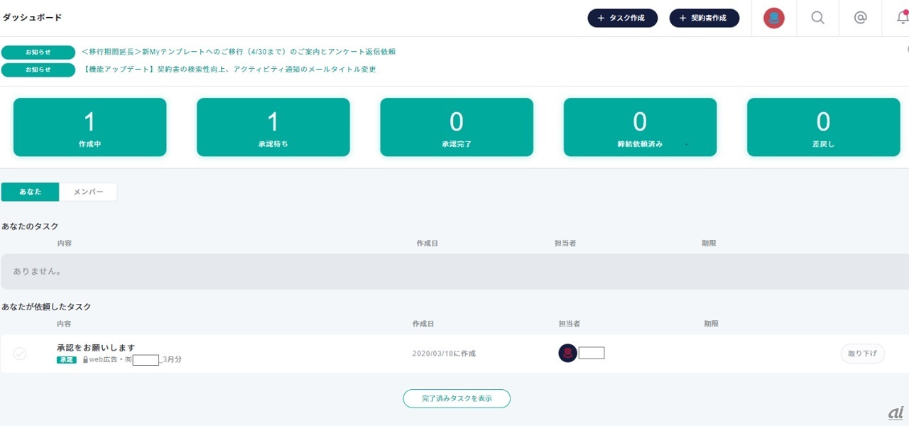Click the assignee avatar in task row
Screen dimensions: 909x426
[567, 353]
